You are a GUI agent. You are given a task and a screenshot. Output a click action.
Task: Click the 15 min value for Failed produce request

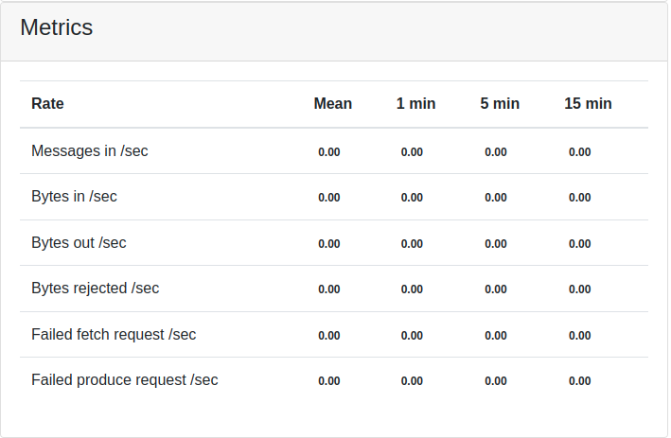[579, 381]
